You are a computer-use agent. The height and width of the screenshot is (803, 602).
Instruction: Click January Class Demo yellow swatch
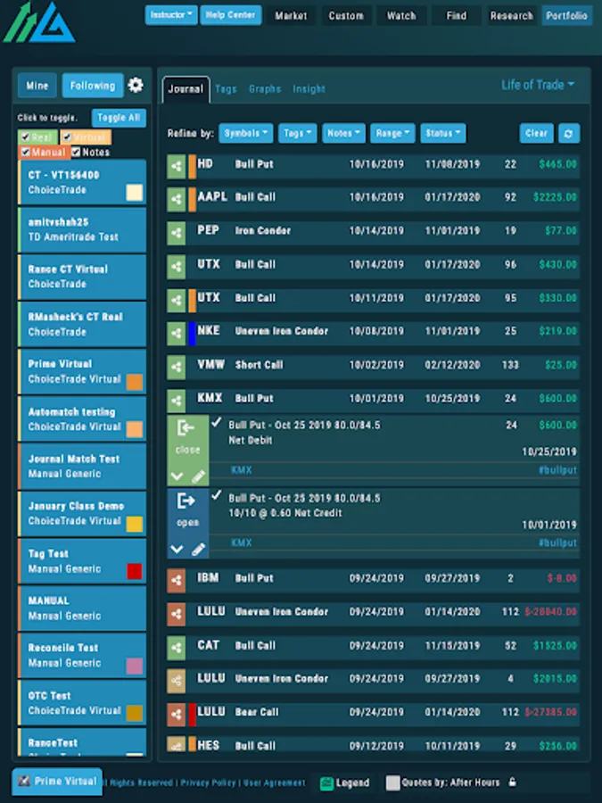(135, 524)
